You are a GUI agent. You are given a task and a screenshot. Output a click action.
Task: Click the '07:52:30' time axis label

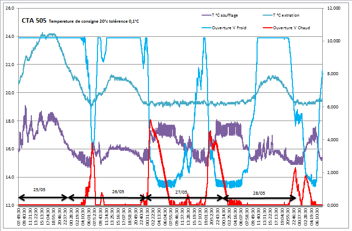pyautogui.click(x=94, y=217)
